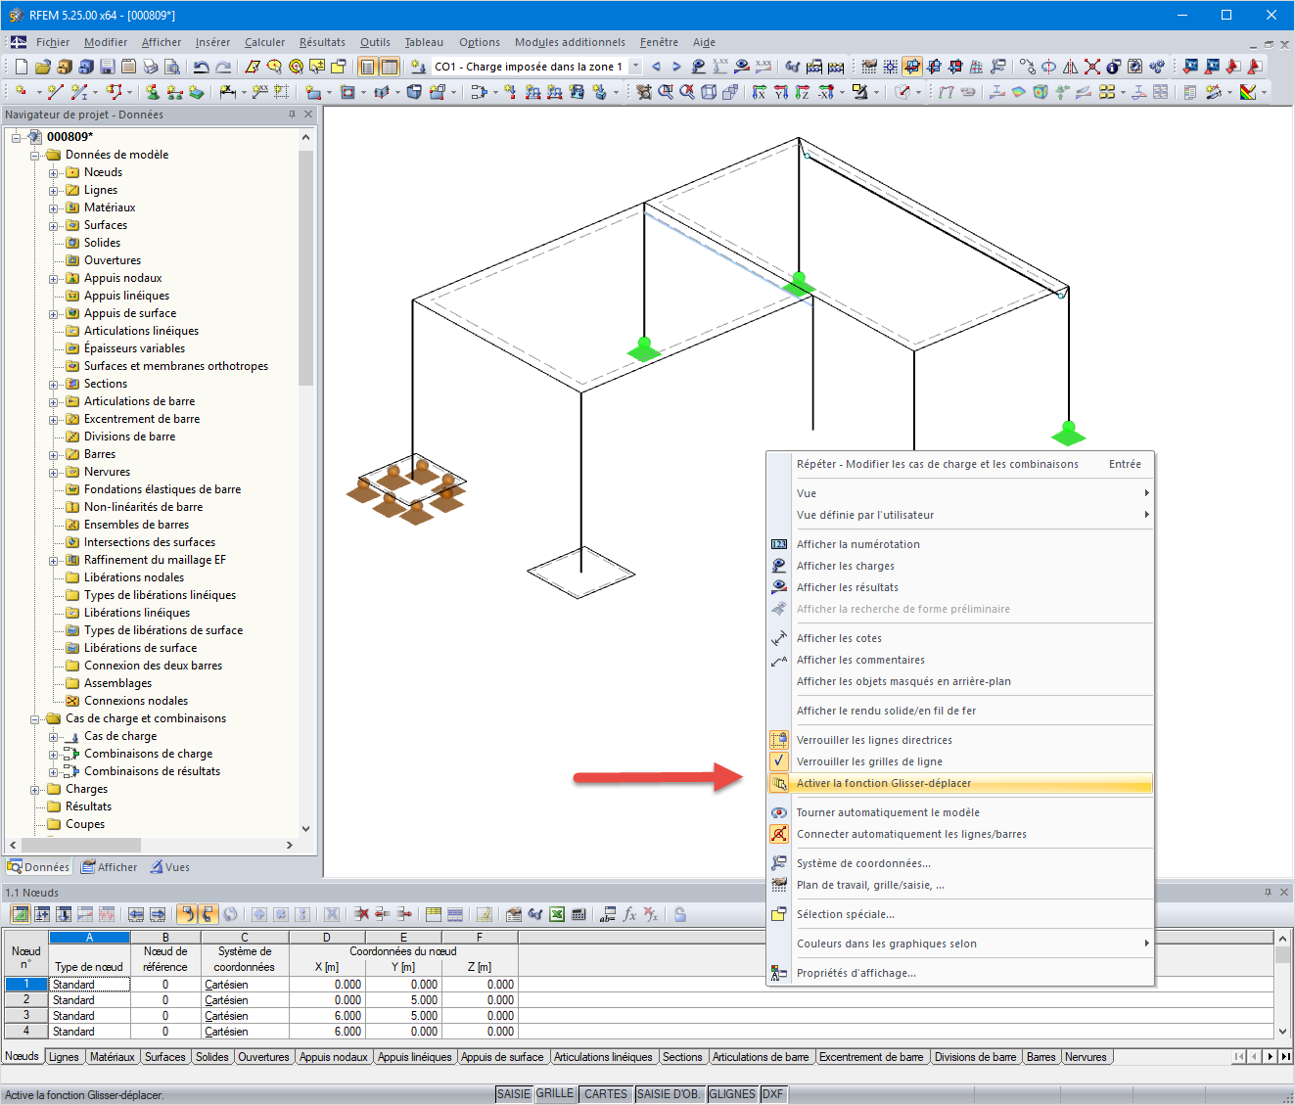The width and height of the screenshot is (1295, 1105).
Task: Select the Appuis nodaux tree item
Action: [122, 278]
